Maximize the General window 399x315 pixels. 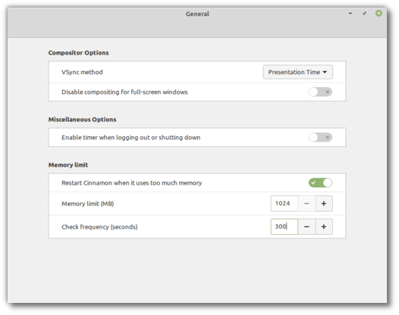tap(365, 13)
